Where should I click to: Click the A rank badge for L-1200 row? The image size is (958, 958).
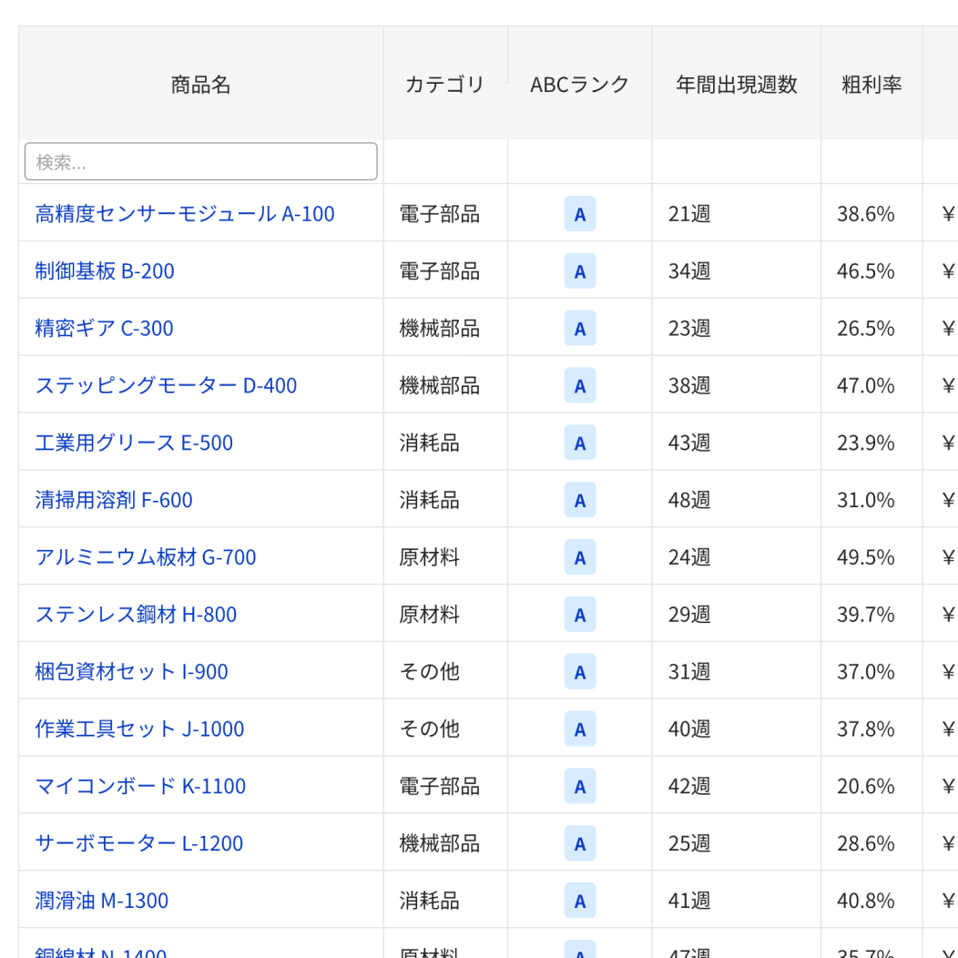coord(580,843)
